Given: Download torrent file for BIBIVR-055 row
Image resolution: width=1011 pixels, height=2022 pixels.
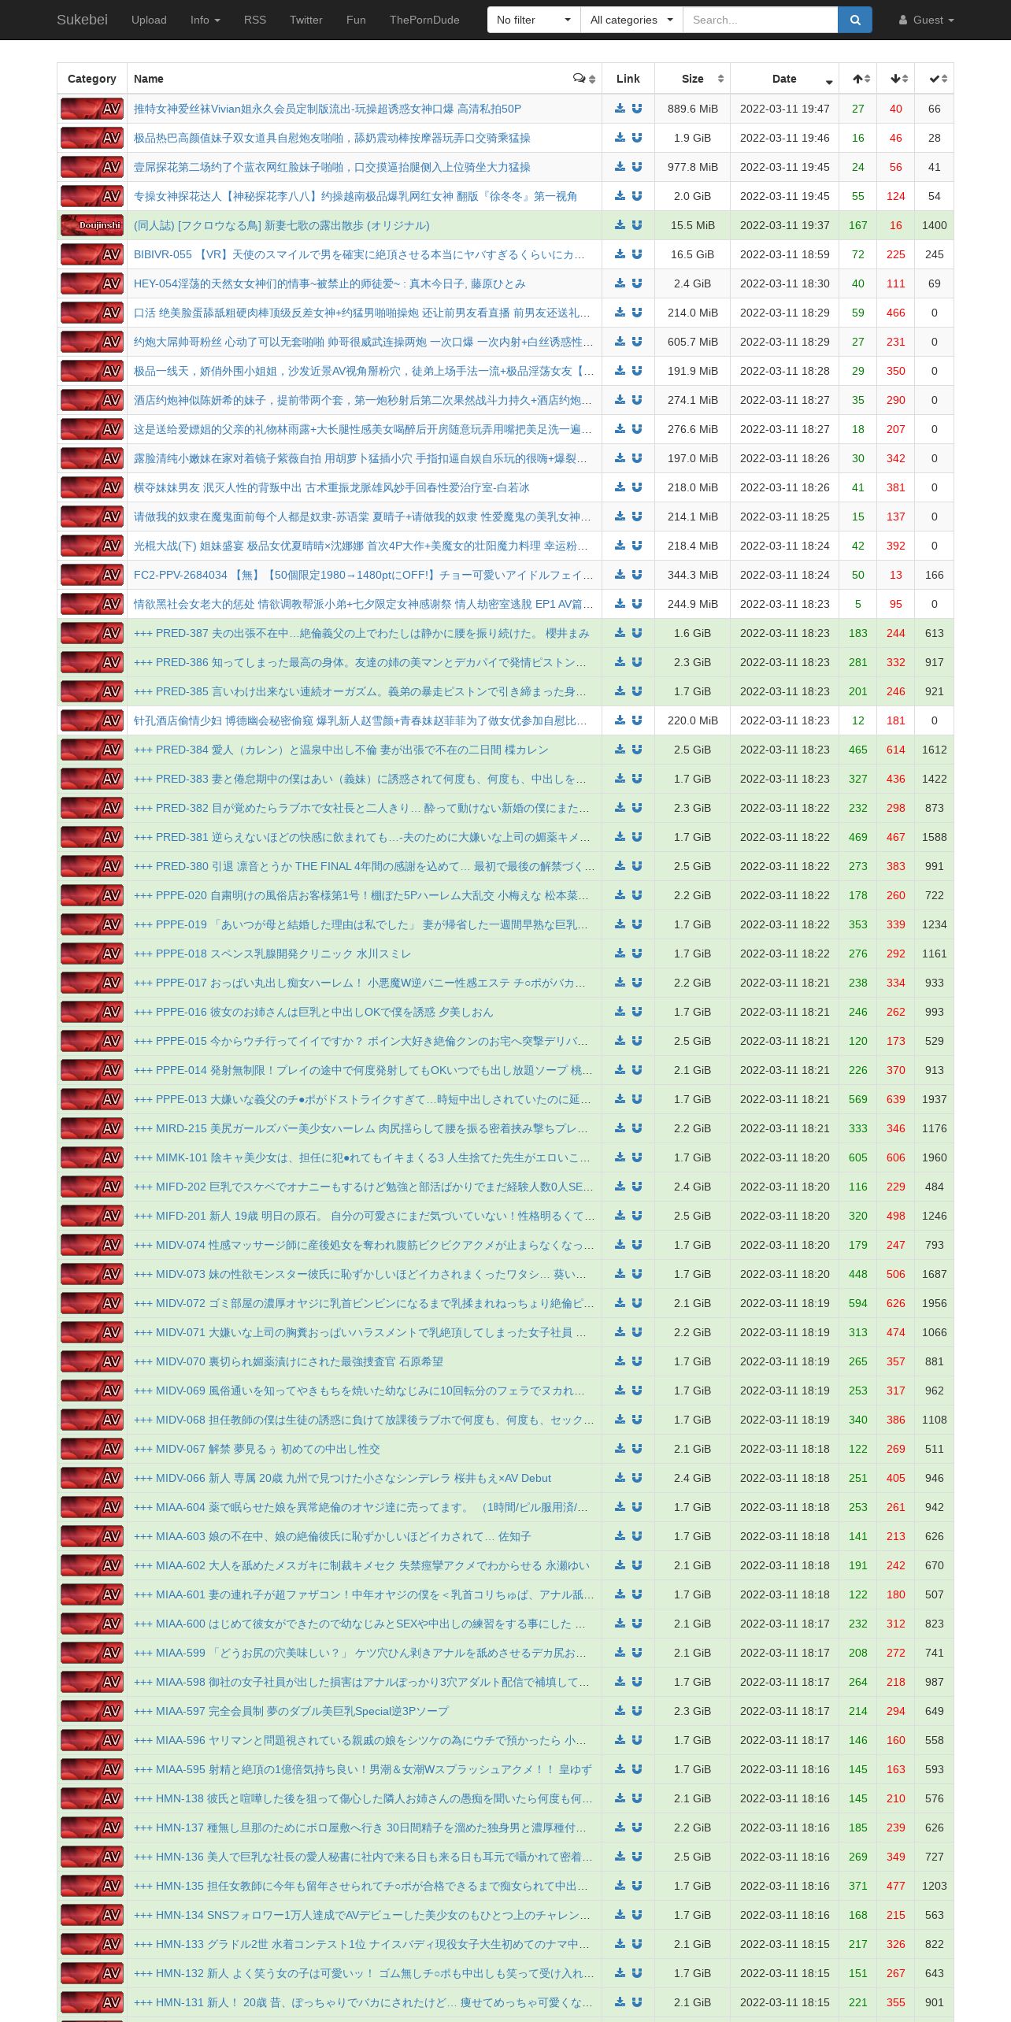Looking at the screenshot, I should [620, 254].
